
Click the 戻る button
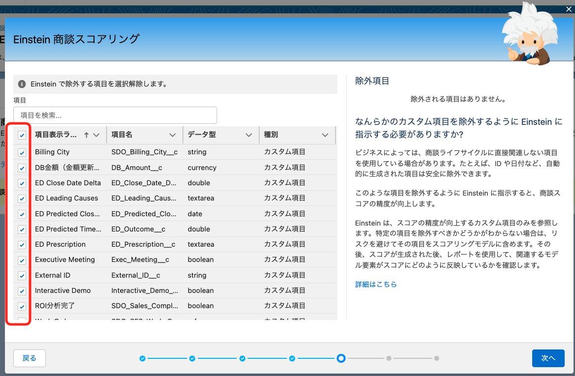pos(30,358)
